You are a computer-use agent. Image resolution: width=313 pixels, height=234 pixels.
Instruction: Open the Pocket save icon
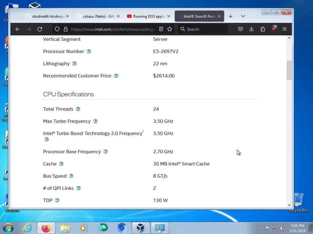[241, 29]
